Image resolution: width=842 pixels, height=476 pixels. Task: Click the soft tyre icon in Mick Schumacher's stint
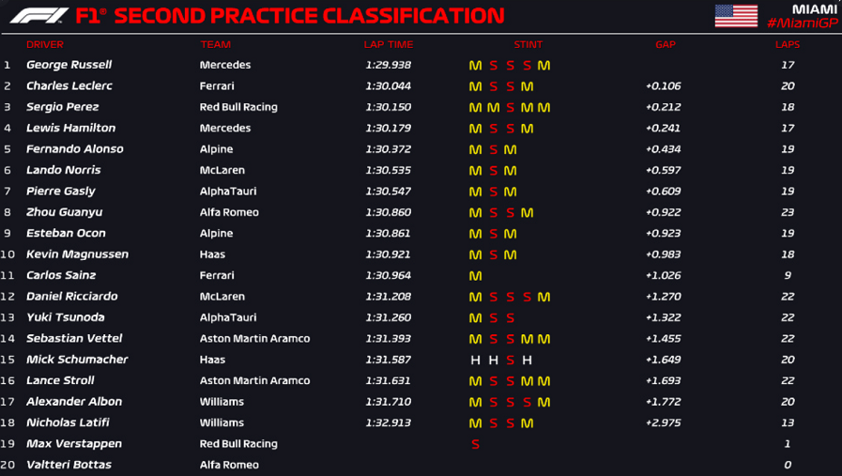(x=510, y=360)
